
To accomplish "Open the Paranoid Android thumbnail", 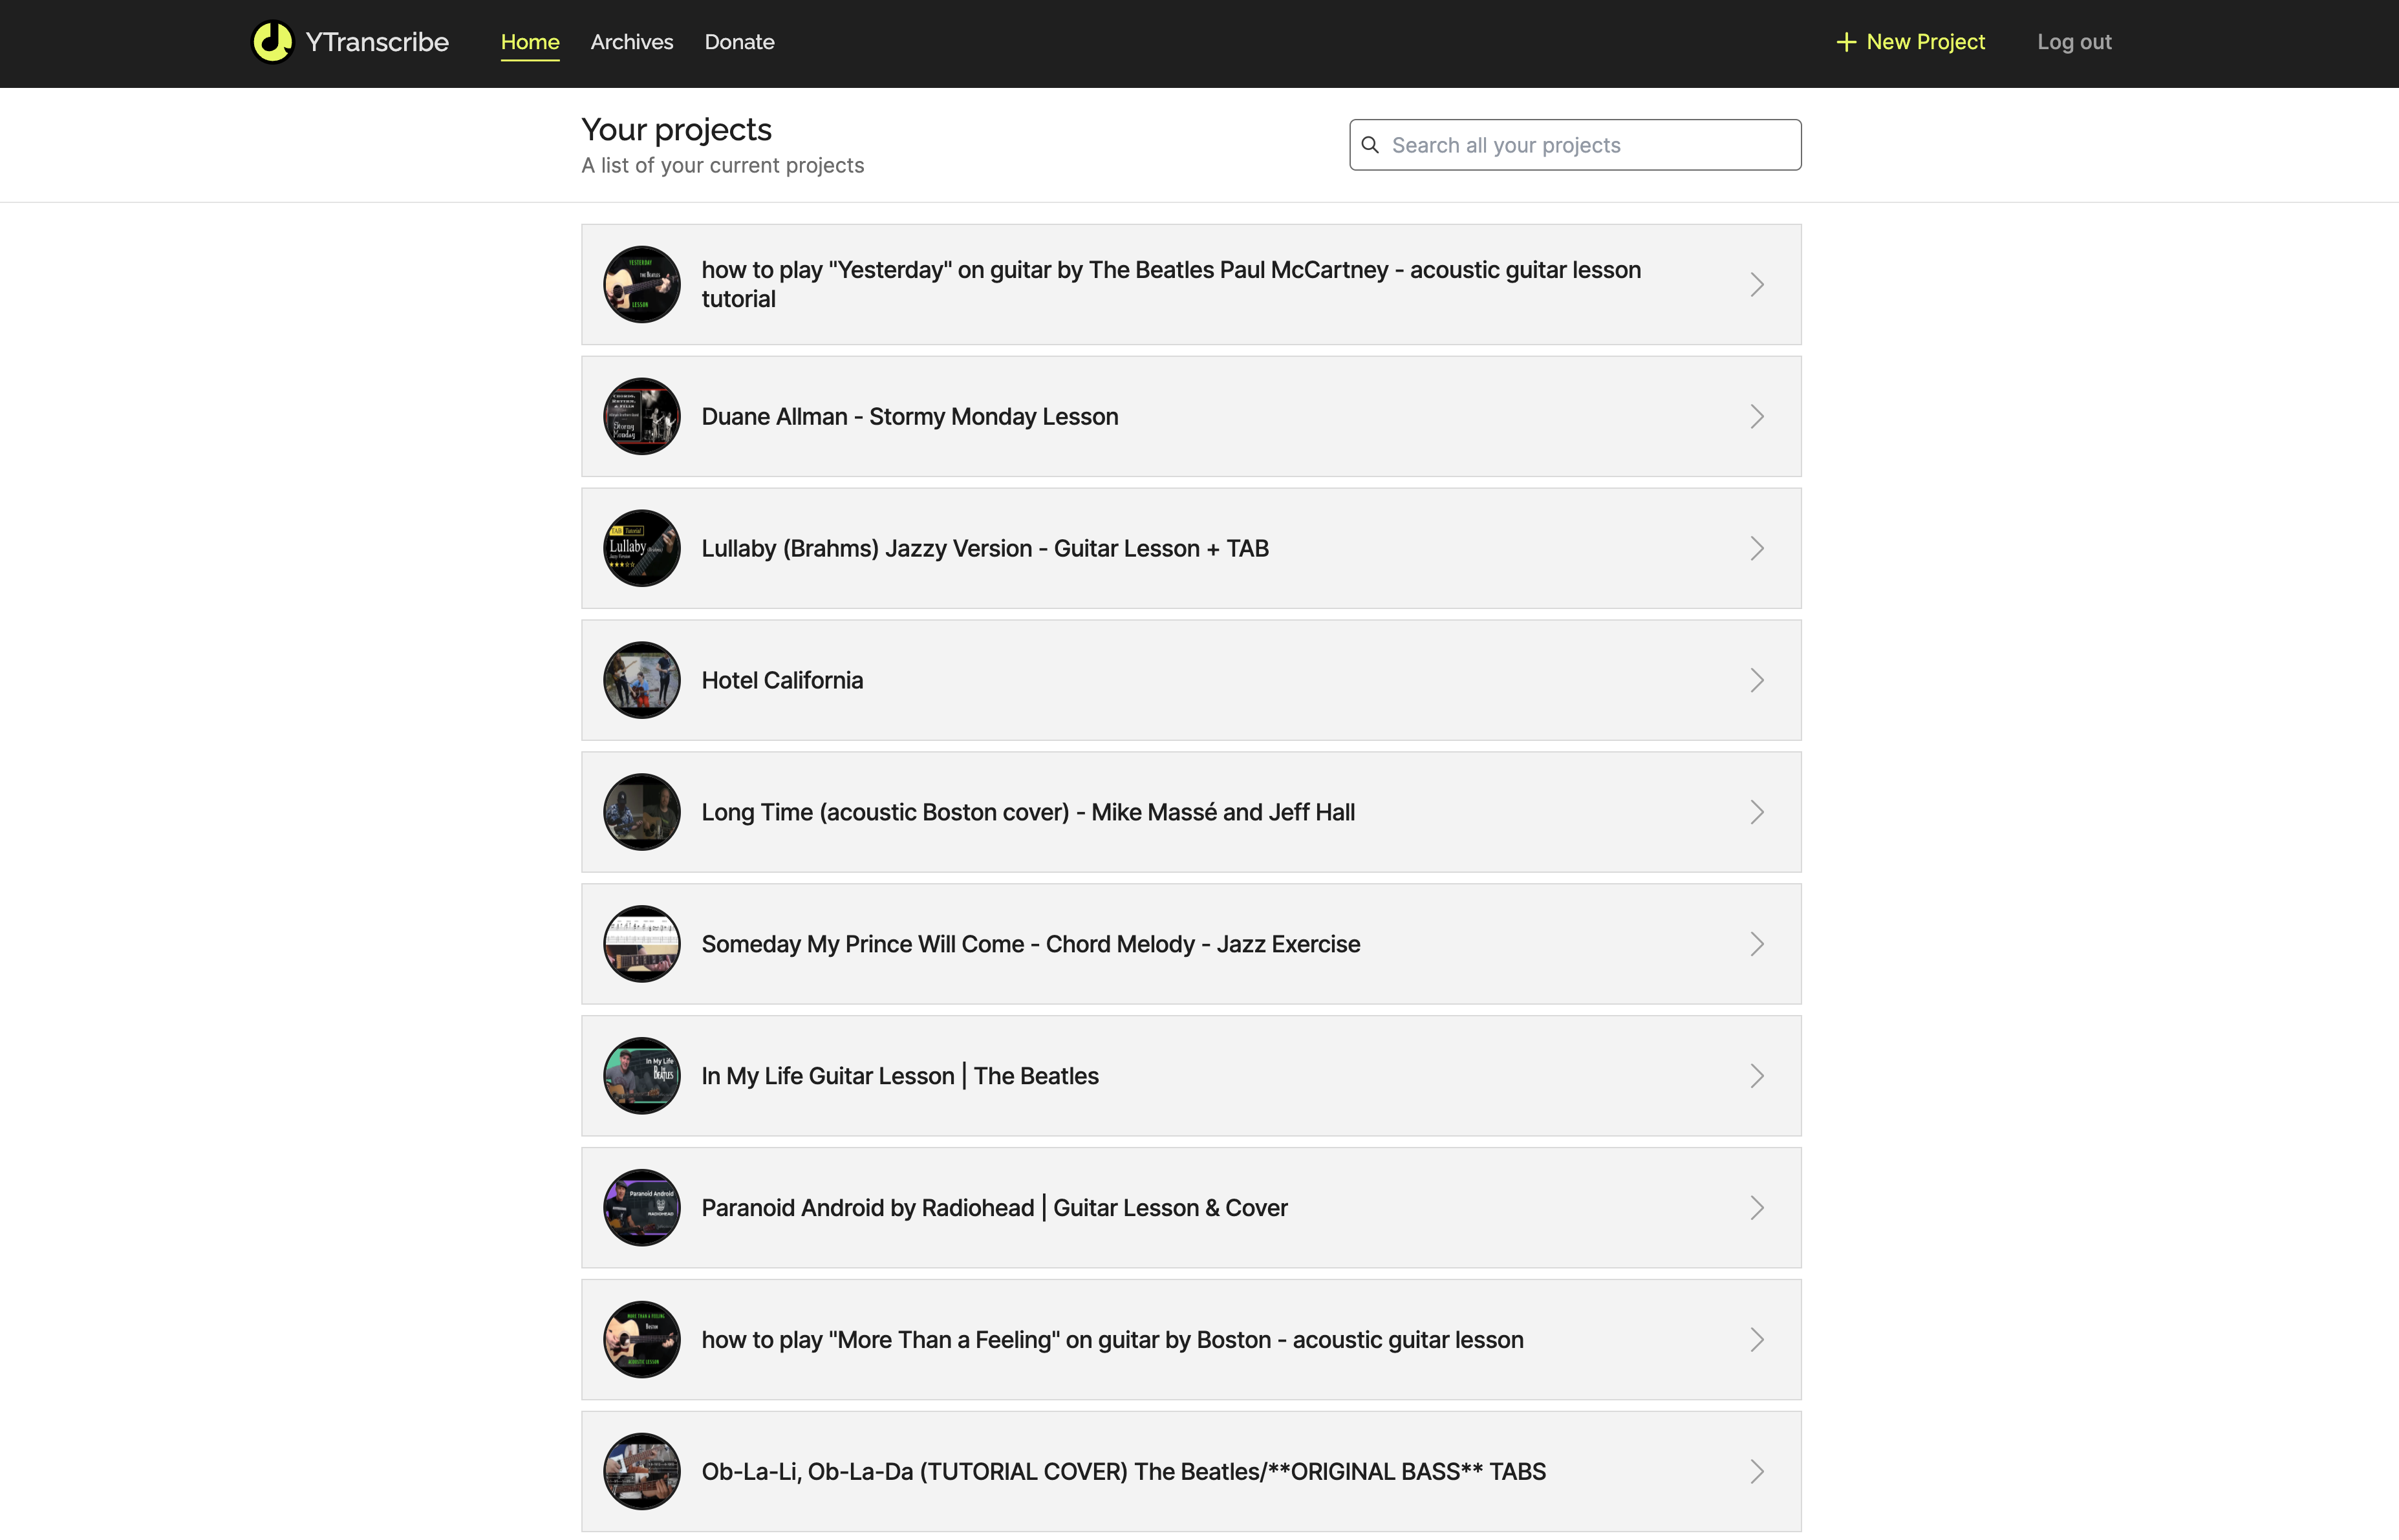I will (x=642, y=1208).
